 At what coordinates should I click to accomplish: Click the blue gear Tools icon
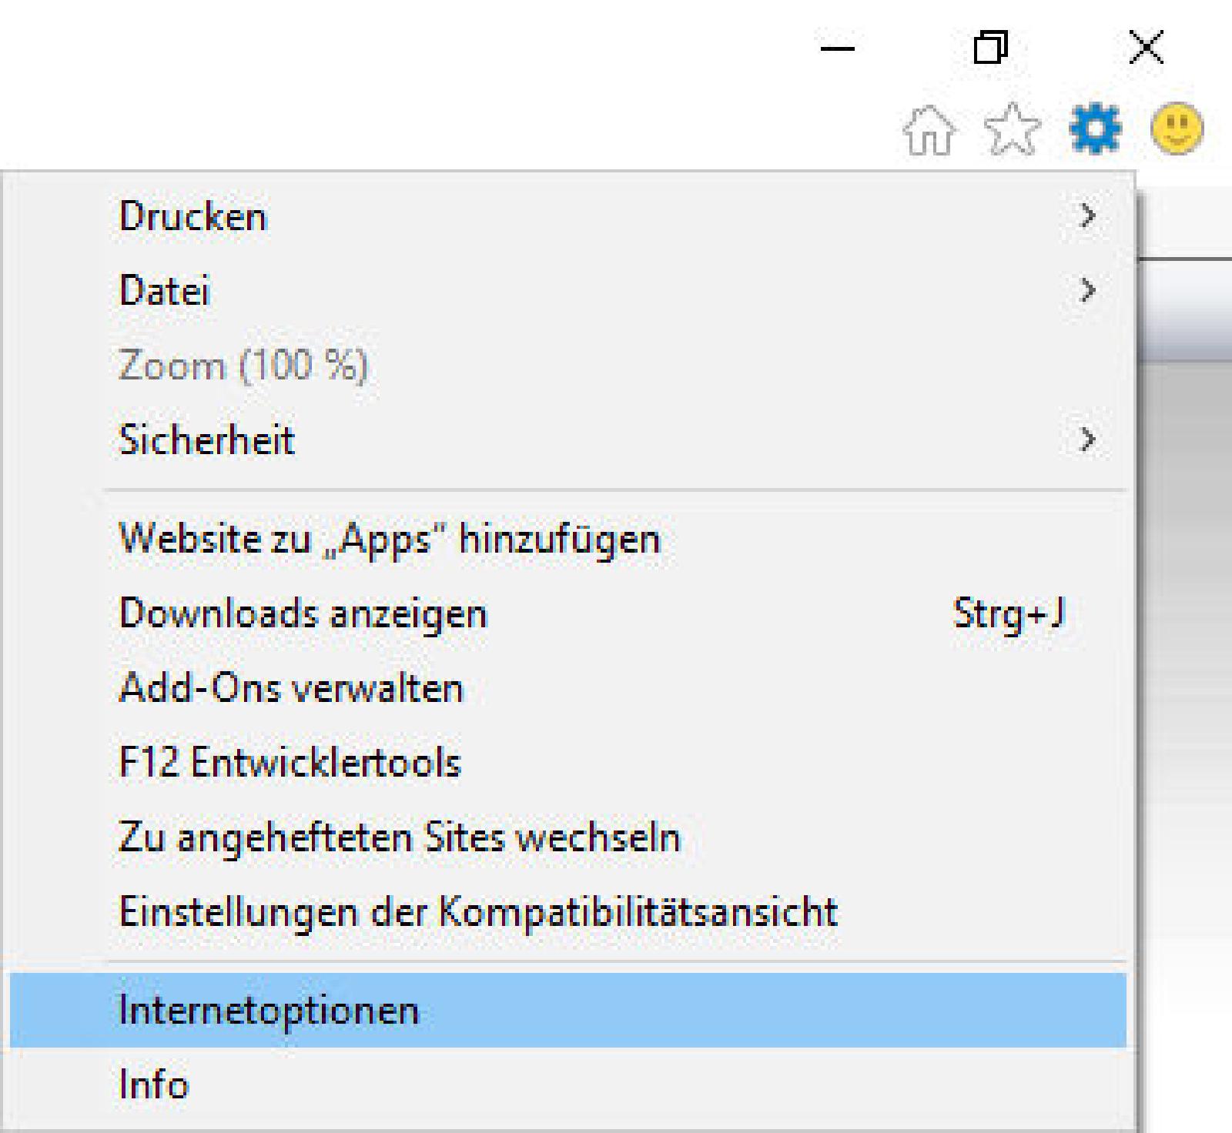tap(1095, 129)
